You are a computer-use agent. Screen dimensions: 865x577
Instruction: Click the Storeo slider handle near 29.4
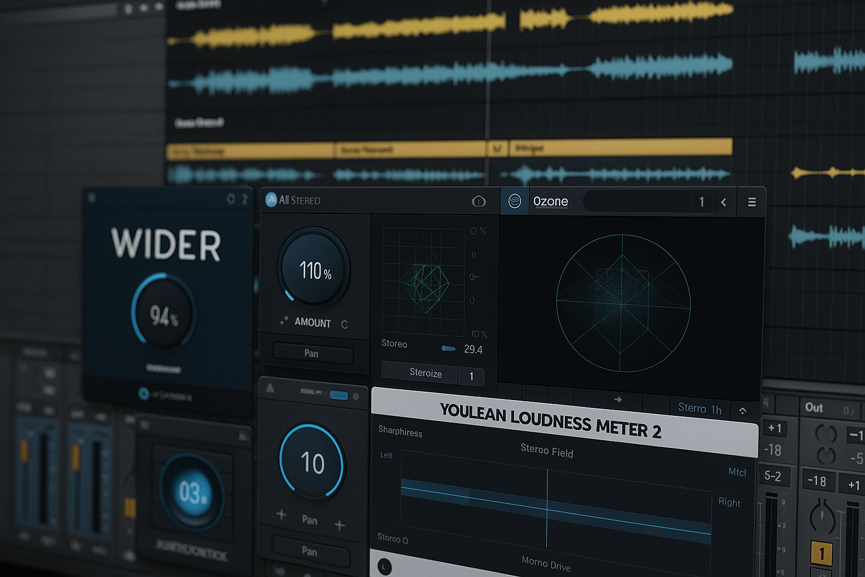point(448,349)
